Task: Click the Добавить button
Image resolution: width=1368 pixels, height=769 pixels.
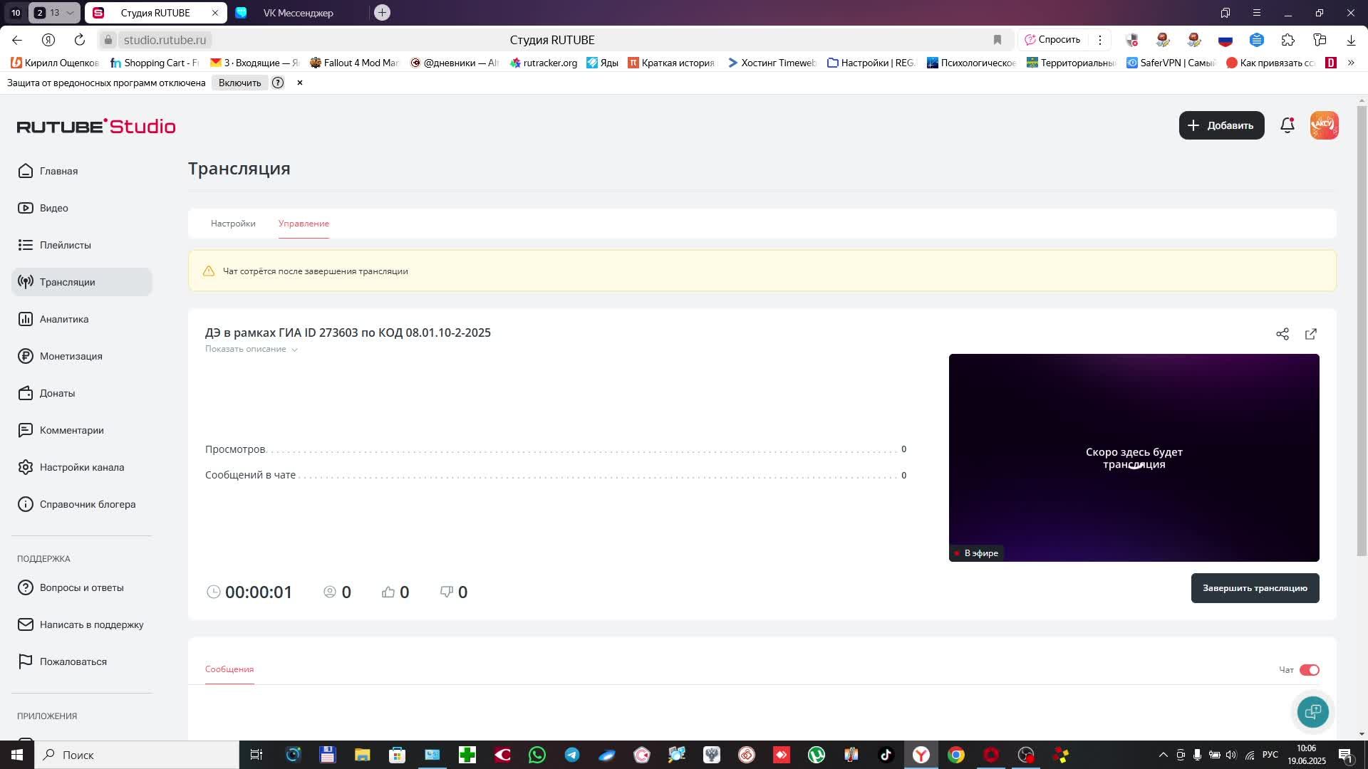Action: pos(1221,125)
